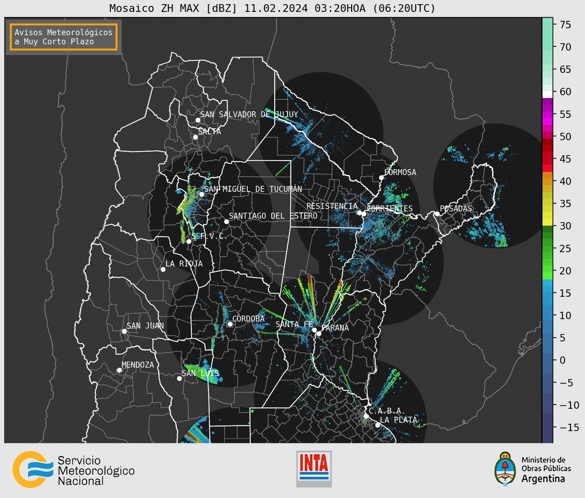Click the SALTA city label
585x498 pixels.
(210, 132)
